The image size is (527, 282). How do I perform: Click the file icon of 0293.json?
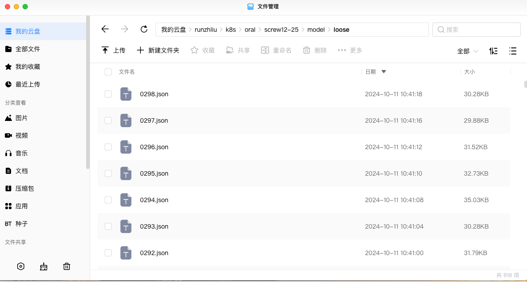[126, 226]
